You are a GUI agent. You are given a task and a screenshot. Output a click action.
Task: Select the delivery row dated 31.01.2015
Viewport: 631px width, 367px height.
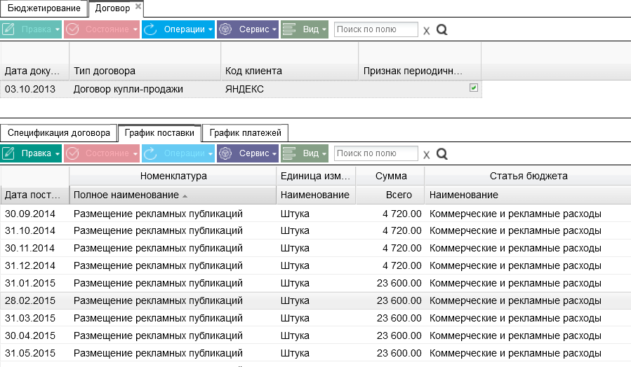tap(316, 283)
